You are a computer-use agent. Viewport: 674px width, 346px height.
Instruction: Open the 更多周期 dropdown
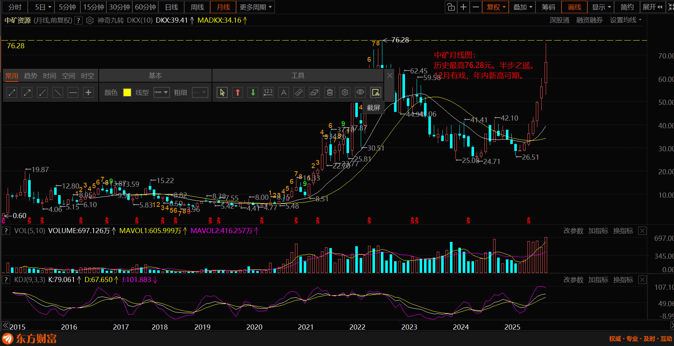[256, 7]
